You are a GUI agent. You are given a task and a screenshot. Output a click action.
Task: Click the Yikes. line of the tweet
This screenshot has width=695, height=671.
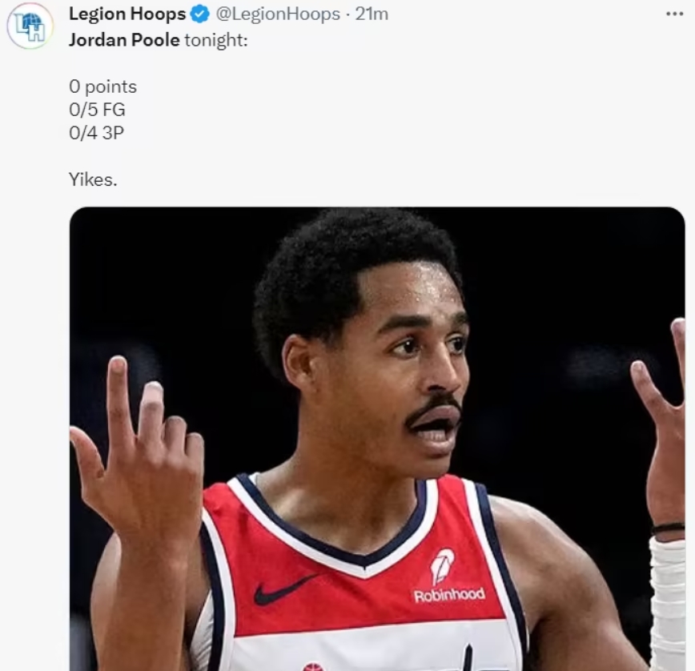click(93, 179)
